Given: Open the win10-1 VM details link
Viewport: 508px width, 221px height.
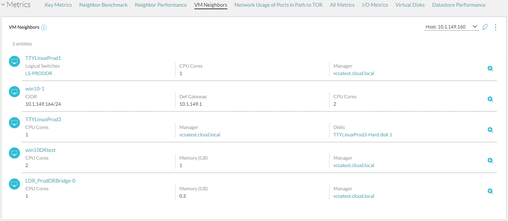Looking at the screenshot, I should click(x=35, y=89).
